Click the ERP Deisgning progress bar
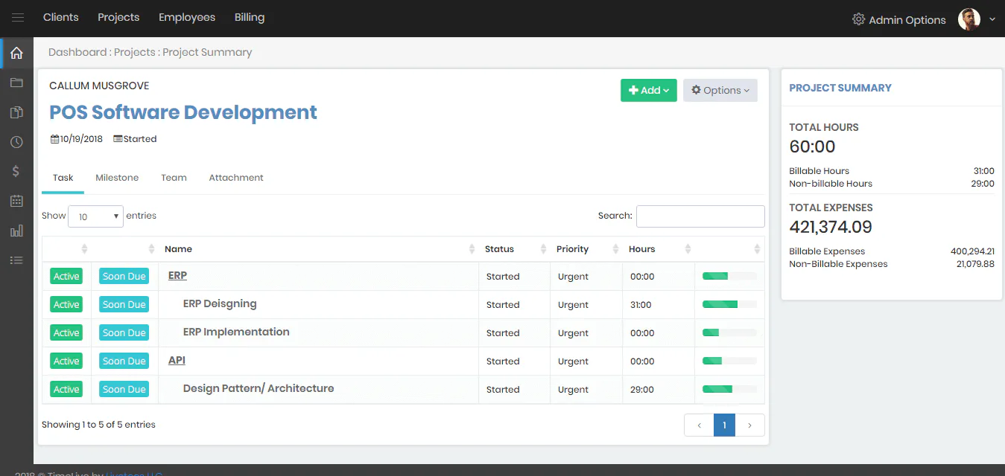 click(x=729, y=304)
